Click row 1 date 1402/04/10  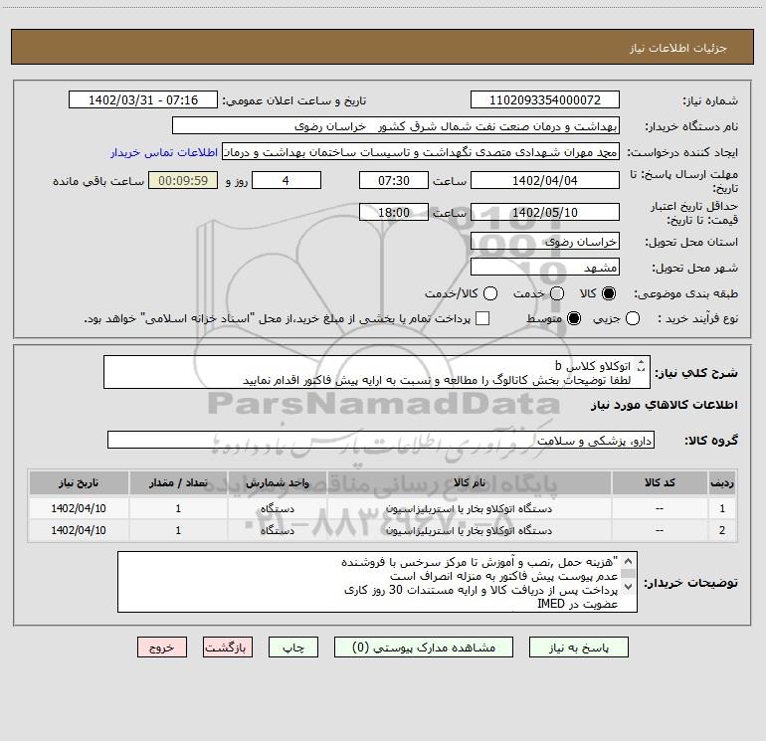(x=79, y=508)
